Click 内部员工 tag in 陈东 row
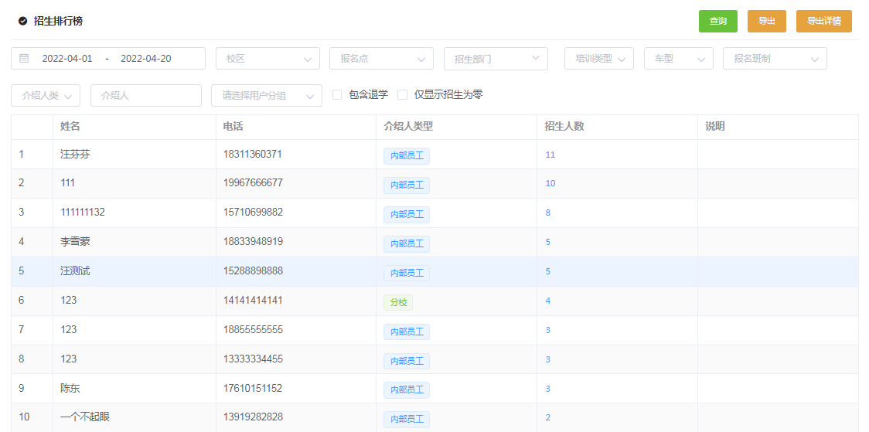Image resolution: width=869 pixels, height=432 pixels. point(407,390)
